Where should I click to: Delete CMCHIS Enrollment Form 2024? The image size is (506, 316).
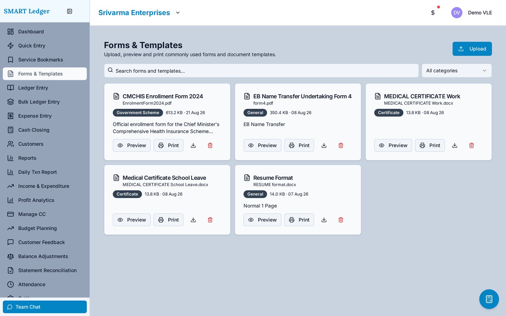[210, 145]
